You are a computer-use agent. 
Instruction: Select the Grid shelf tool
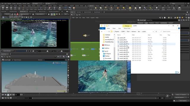pyautogui.click(x=19, y=9)
